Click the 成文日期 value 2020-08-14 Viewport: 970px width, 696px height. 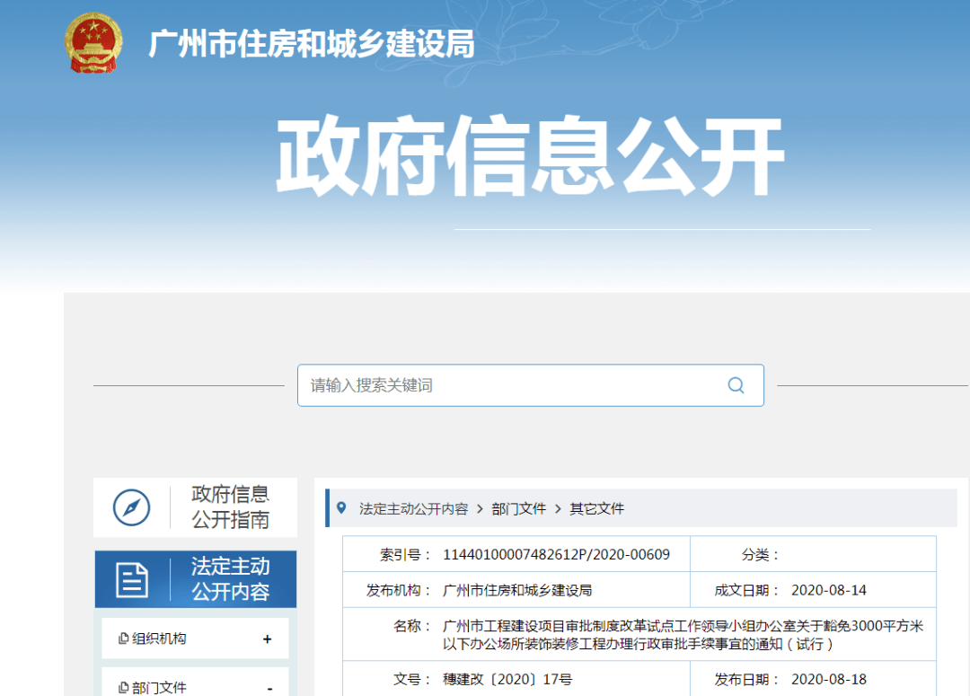point(828,590)
